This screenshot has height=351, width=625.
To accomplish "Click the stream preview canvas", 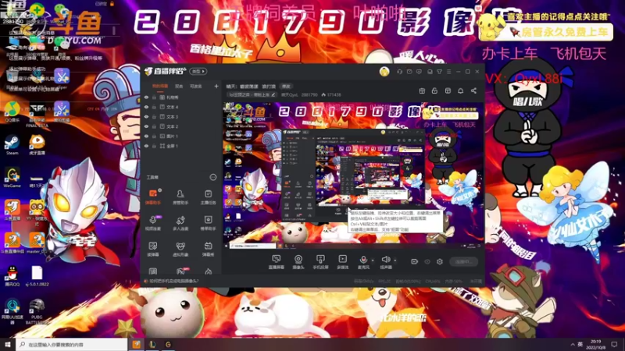I will (x=353, y=174).
